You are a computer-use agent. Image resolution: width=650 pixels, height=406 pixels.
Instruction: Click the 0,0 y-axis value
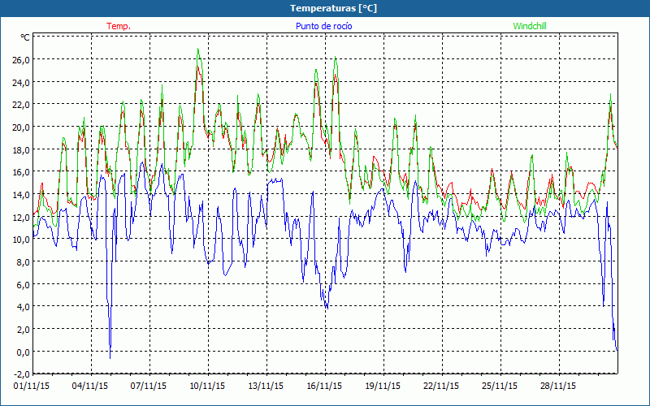(24, 352)
